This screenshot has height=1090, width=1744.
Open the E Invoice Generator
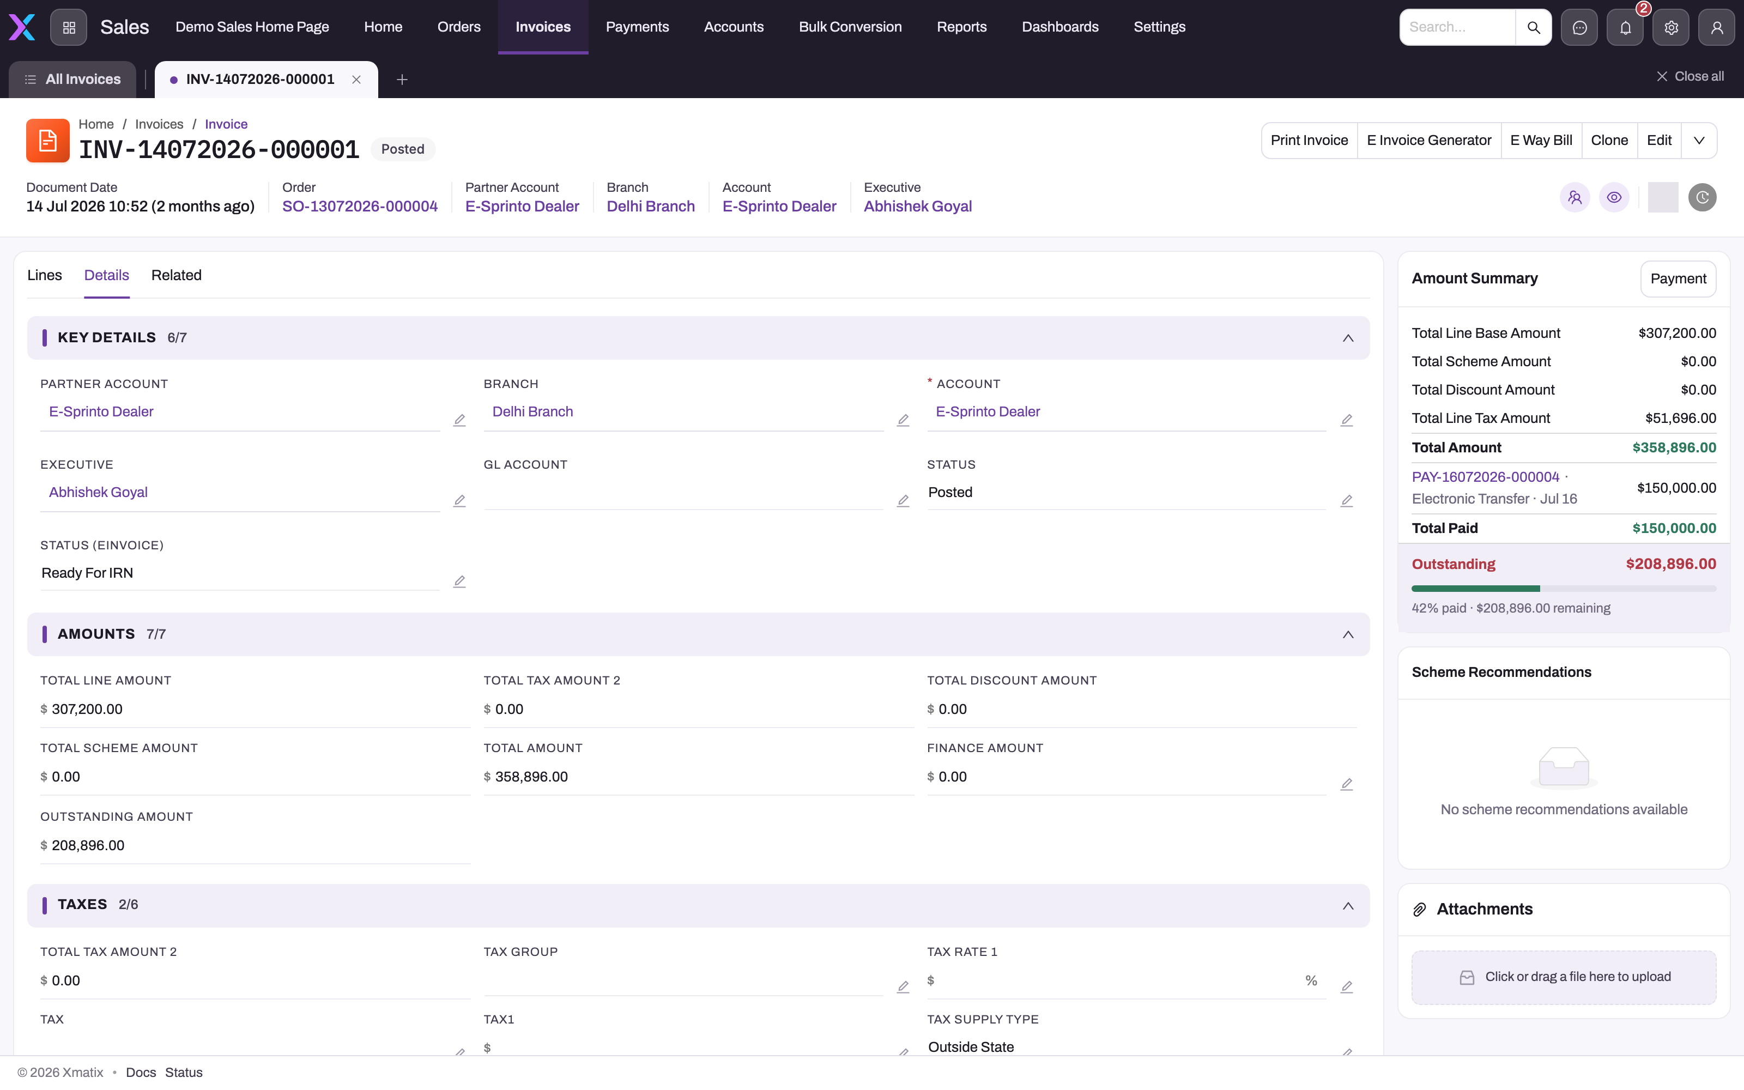(1428, 141)
